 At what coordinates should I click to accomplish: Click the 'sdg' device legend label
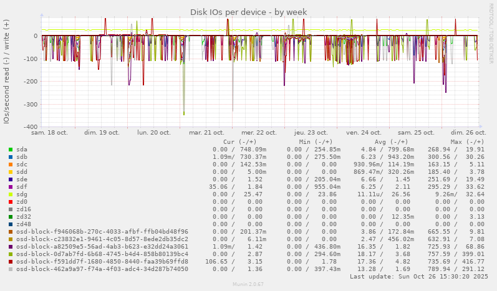pos(22,194)
